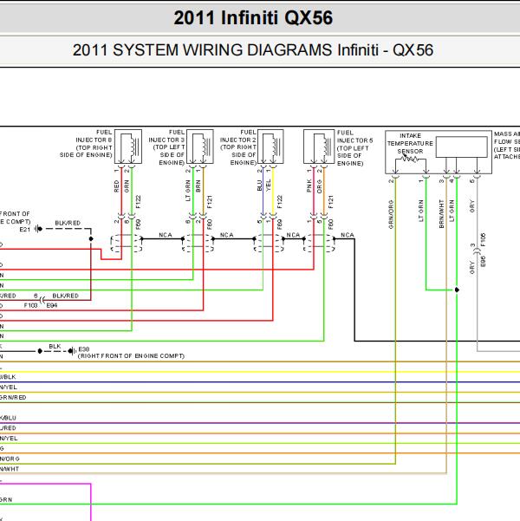Image resolution: width=520 pixels, height=521 pixels.
Task: Click the 'PNK' wire label under injector 5
Action: pyautogui.click(x=309, y=186)
